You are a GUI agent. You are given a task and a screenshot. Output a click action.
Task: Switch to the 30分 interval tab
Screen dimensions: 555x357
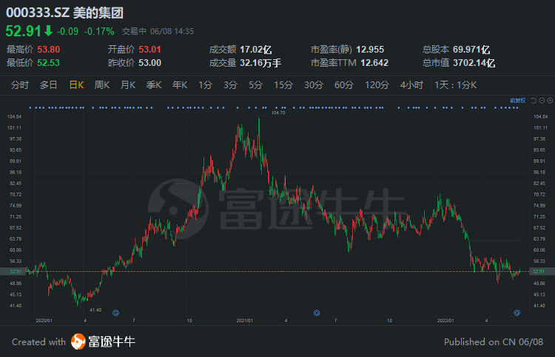314,85
